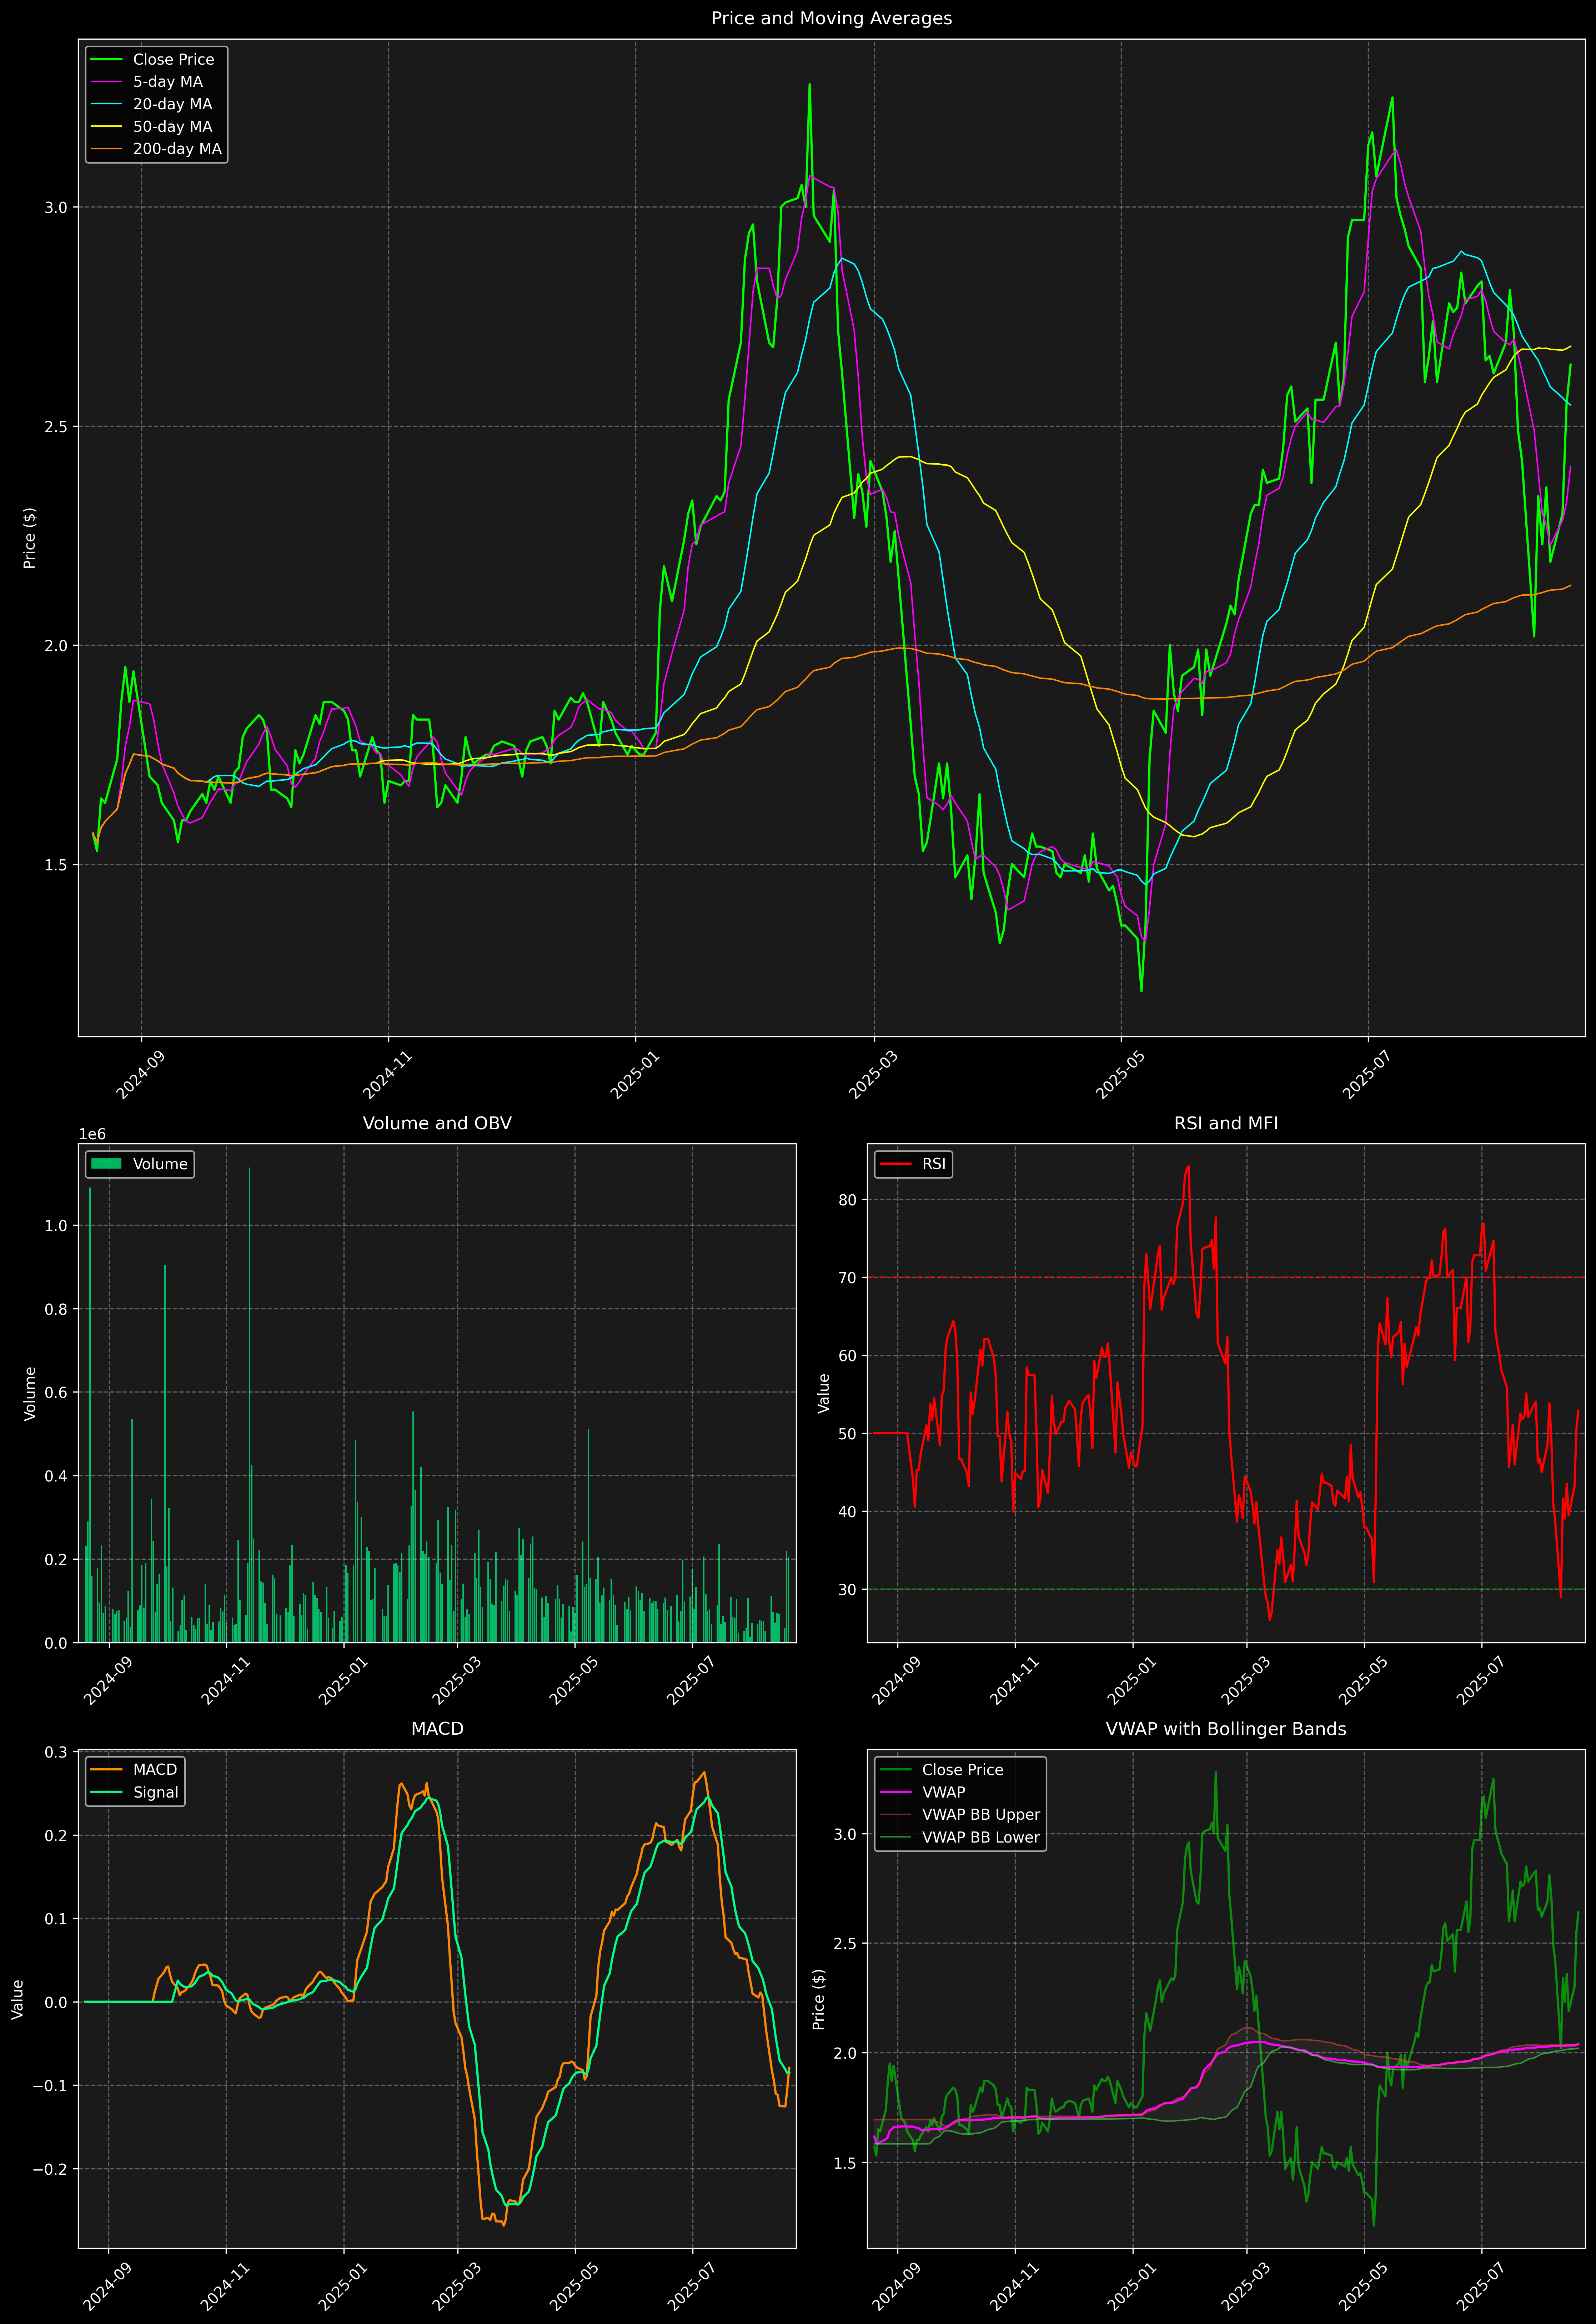The width and height of the screenshot is (1596, 2324).
Task: Click the Volume and OBV chart title
Action: (437, 1123)
